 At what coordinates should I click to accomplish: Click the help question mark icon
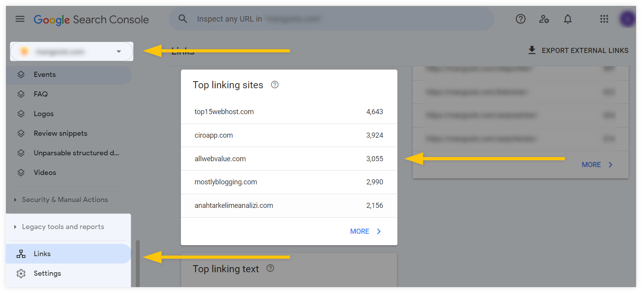[520, 19]
